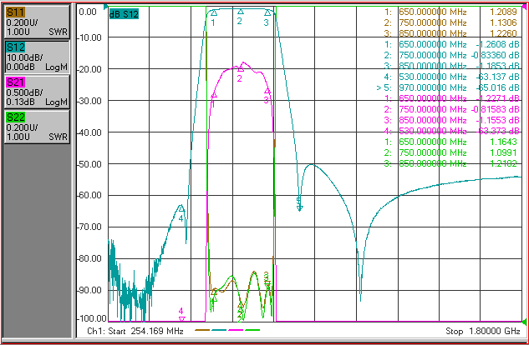Click teal S12 marker 2 triangle

pyautogui.click(x=241, y=12)
